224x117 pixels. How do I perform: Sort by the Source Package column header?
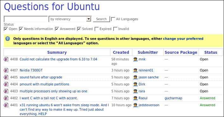(181, 52)
